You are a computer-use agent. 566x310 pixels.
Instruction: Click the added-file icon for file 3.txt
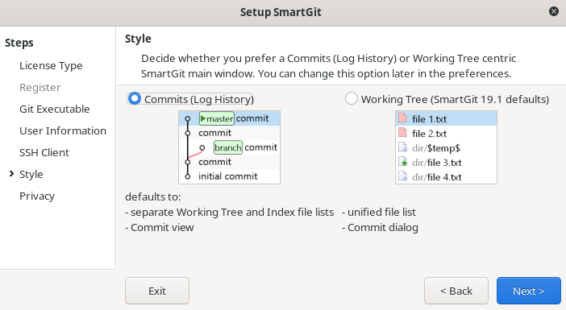[402, 162]
